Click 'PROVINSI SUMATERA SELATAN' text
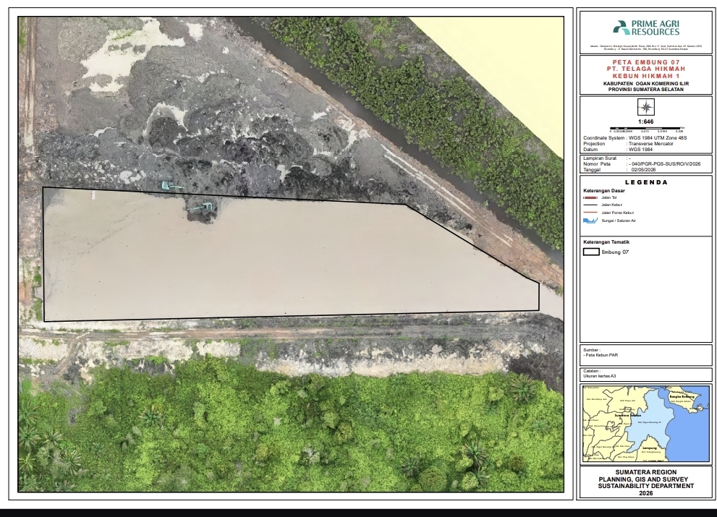This screenshot has width=717, height=517. [x=645, y=90]
